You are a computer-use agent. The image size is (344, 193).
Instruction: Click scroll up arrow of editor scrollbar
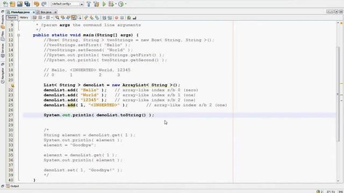[x=338, y=23]
